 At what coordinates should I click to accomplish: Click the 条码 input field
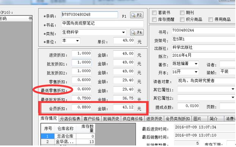click(x=90, y=15)
